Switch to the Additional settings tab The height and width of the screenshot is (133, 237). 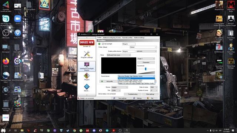pos(139,38)
